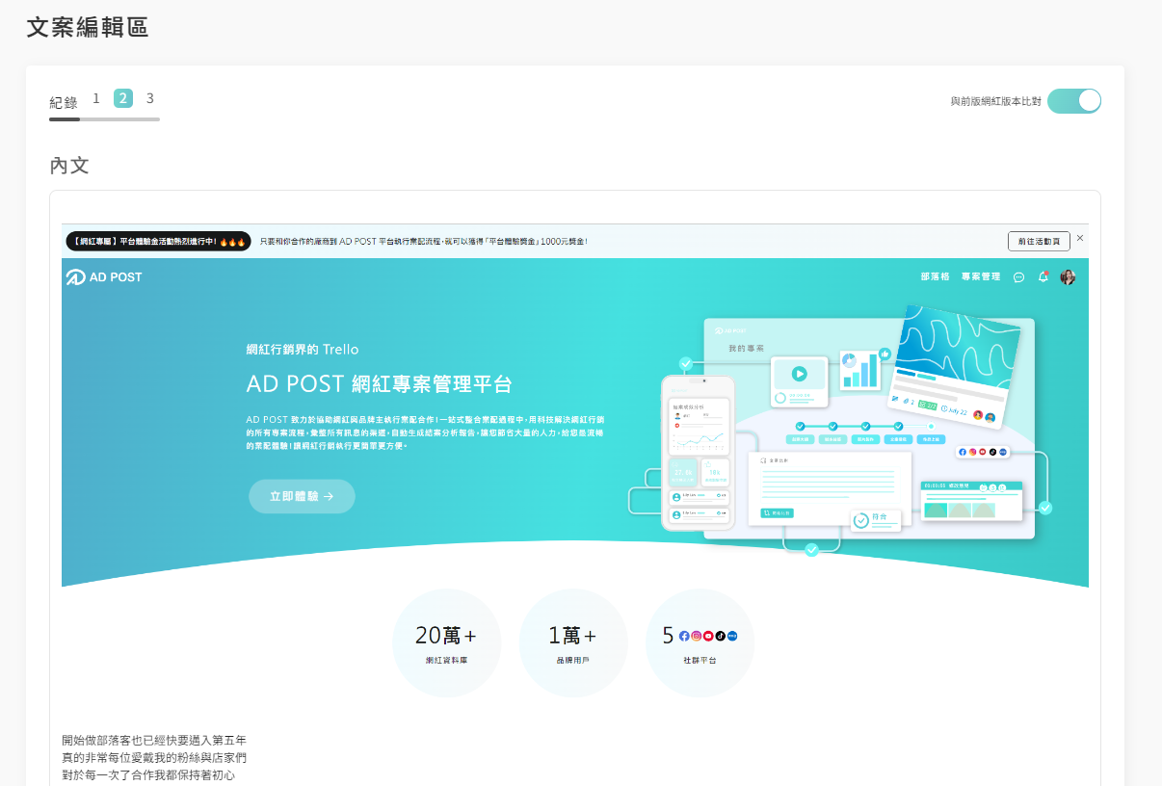The width and height of the screenshot is (1162, 786).
Task: Open the chat message bubble icon
Action: [x=1018, y=277]
